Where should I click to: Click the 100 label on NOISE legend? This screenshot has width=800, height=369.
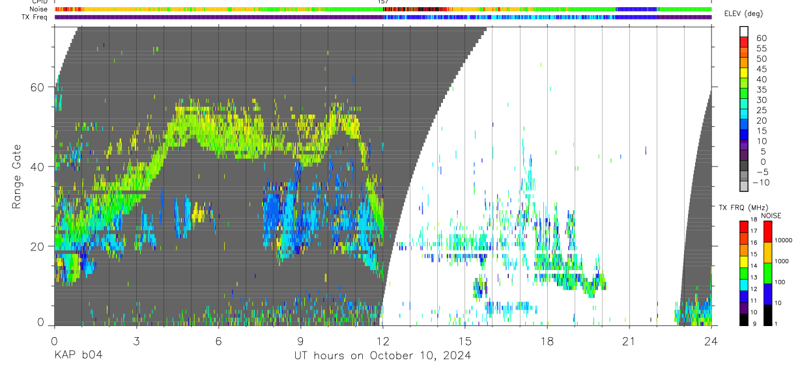[x=780, y=282]
